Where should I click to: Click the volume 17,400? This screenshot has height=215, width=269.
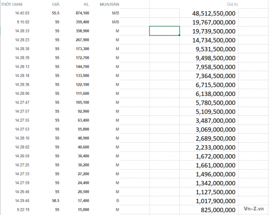click(x=83, y=200)
